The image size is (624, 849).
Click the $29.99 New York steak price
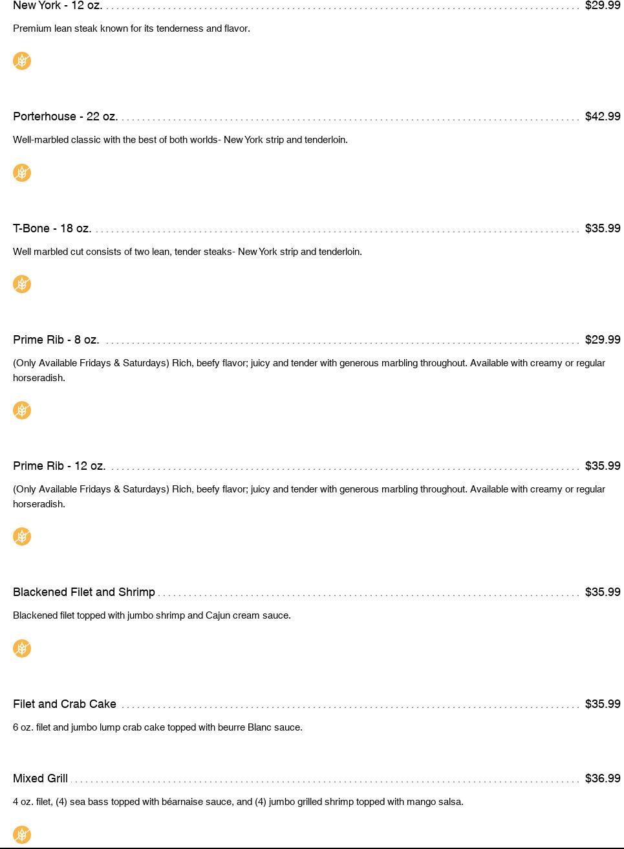602,6
